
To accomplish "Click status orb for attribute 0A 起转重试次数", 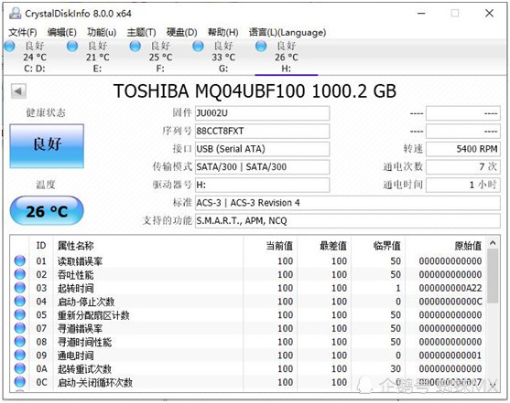I will pos(20,368).
